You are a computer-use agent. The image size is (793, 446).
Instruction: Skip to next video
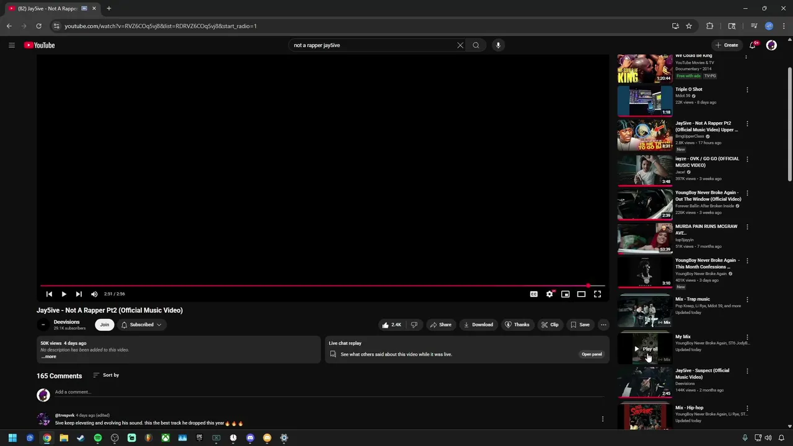click(79, 294)
